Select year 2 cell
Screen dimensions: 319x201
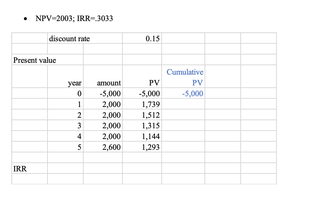click(x=65, y=115)
